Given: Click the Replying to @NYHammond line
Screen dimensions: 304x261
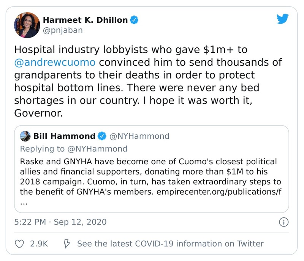Looking at the screenshot, I should coord(73,148).
